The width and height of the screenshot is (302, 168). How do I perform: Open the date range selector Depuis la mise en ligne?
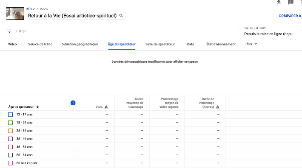pyautogui.click(x=271, y=31)
